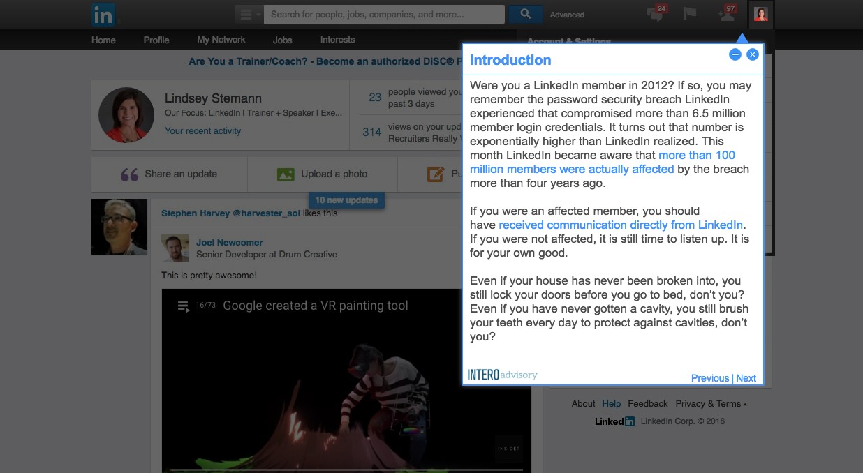This screenshot has width=863, height=473.
Task: Click the INTERO advisory logo
Action: (x=503, y=375)
